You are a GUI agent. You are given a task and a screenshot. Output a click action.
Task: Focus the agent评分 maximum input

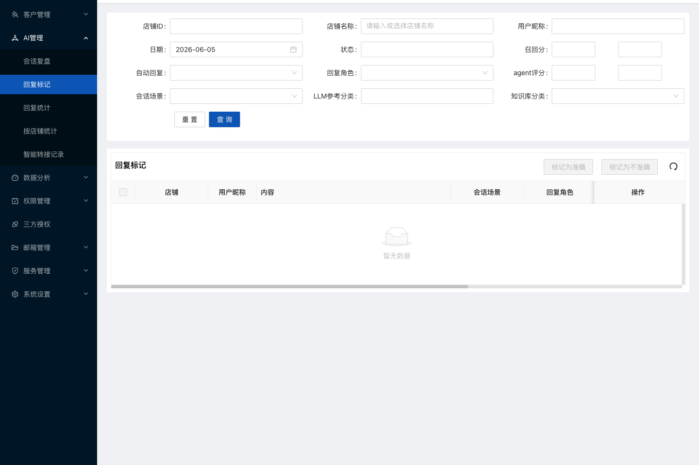[640, 73]
